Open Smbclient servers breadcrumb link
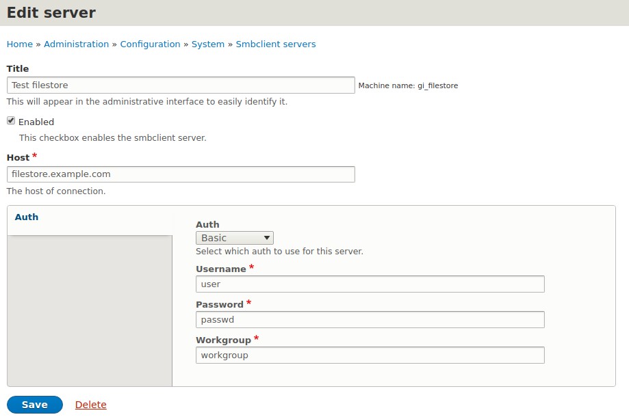629x417 pixels. (276, 44)
